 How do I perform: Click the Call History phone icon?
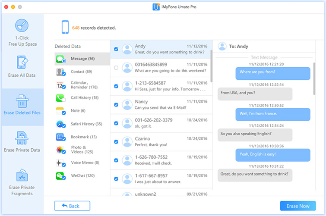pyautogui.click(x=61, y=98)
